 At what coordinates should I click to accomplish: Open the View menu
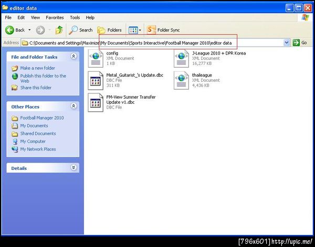coord(35,18)
